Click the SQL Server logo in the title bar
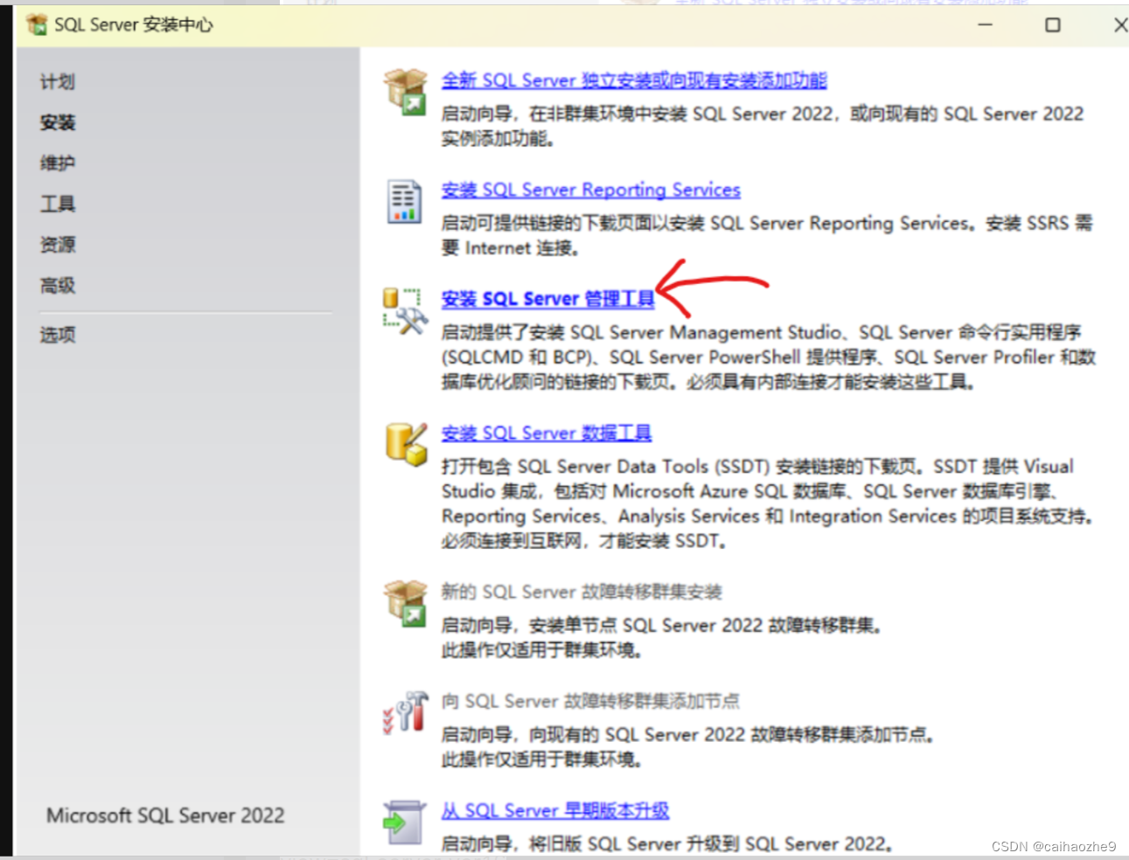The width and height of the screenshot is (1129, 860). coord(37,24)
